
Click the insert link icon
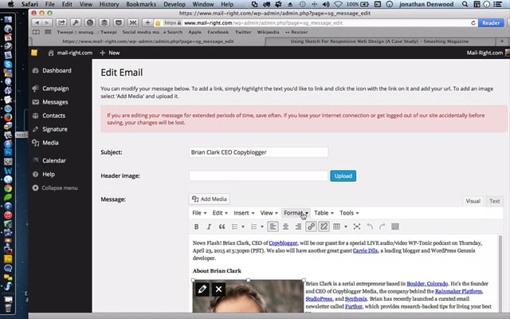[311, 226]
